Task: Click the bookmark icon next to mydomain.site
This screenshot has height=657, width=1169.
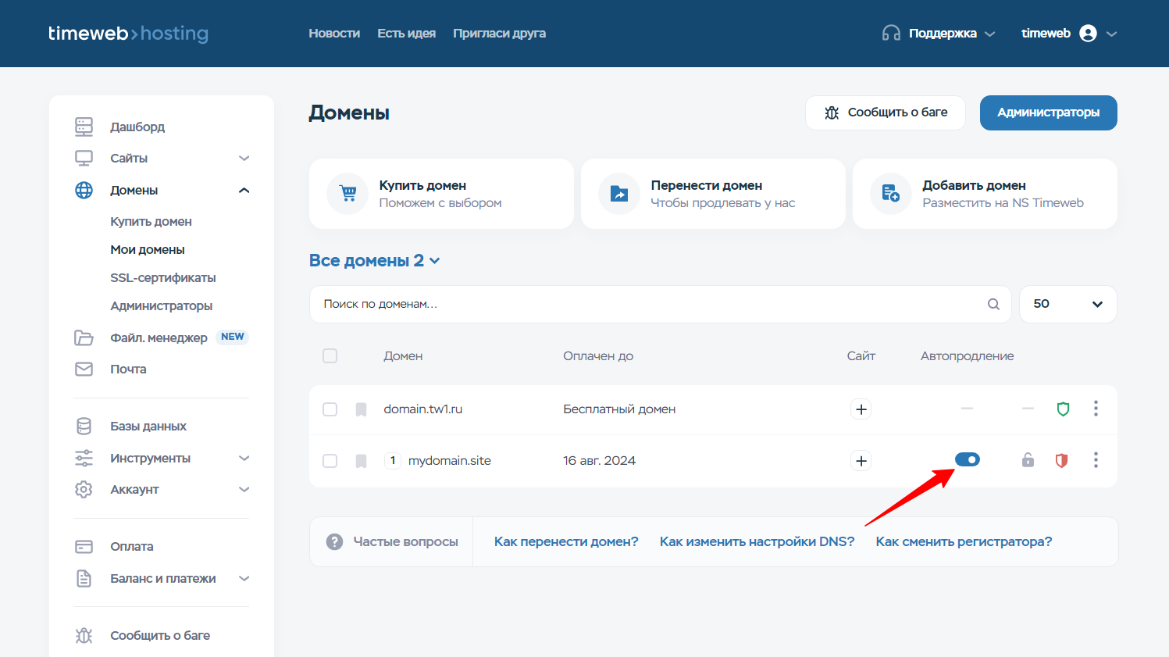Action: [x=361, y=461]
